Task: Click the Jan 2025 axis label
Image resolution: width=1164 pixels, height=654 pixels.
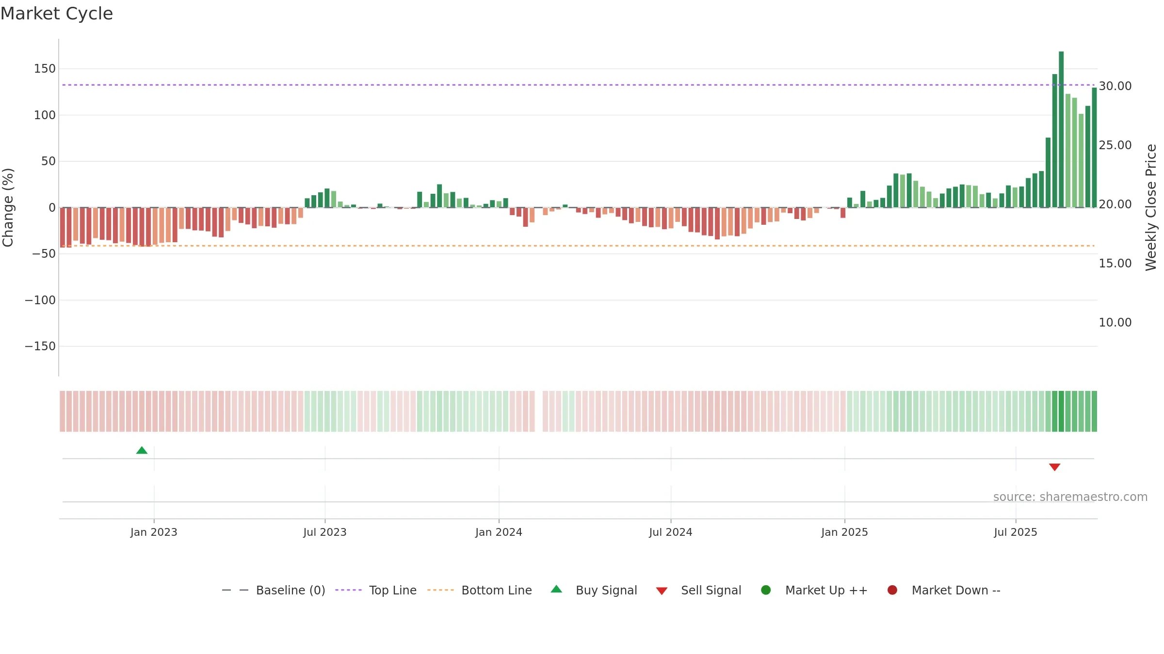Action: pyautogui.click(x=844, y=532)
